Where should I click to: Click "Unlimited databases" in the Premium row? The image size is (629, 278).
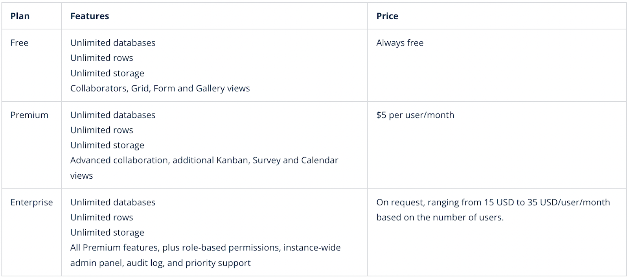tap(113, 115)
